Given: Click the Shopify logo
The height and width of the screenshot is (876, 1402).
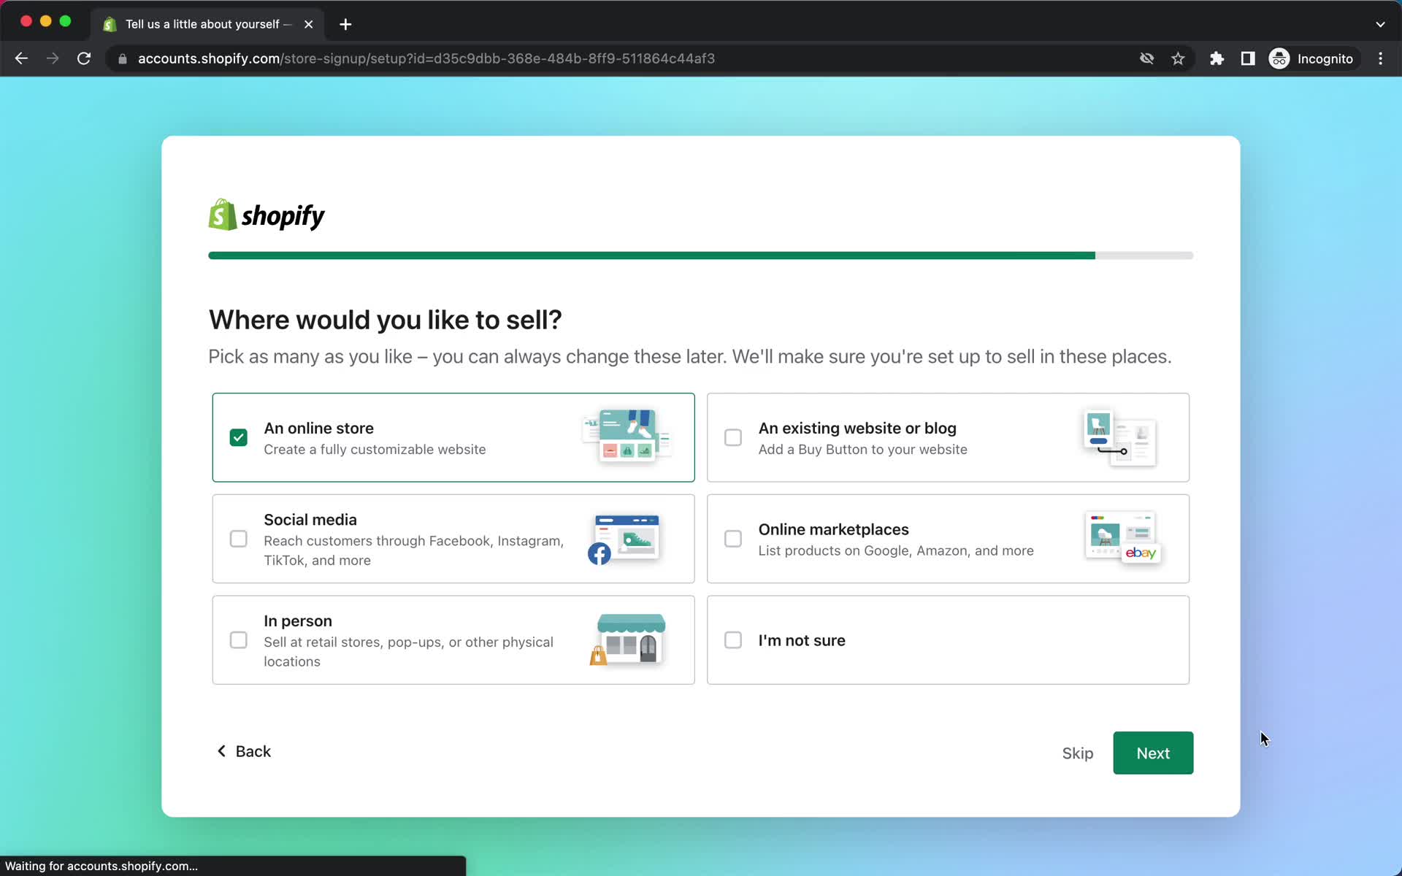Looking at the screenshot, I should 265,214.
